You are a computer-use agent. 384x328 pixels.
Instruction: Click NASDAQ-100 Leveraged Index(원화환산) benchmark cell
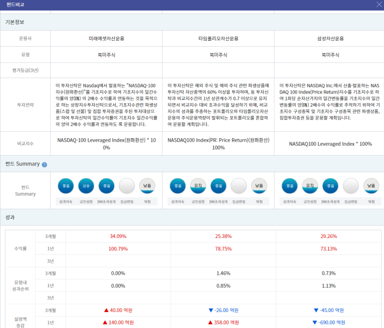106,144
